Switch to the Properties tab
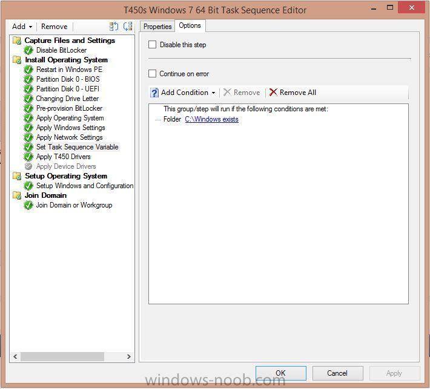The width and height of the screenshot is (430, 389). pyautogui.click(x=157, y=27)
